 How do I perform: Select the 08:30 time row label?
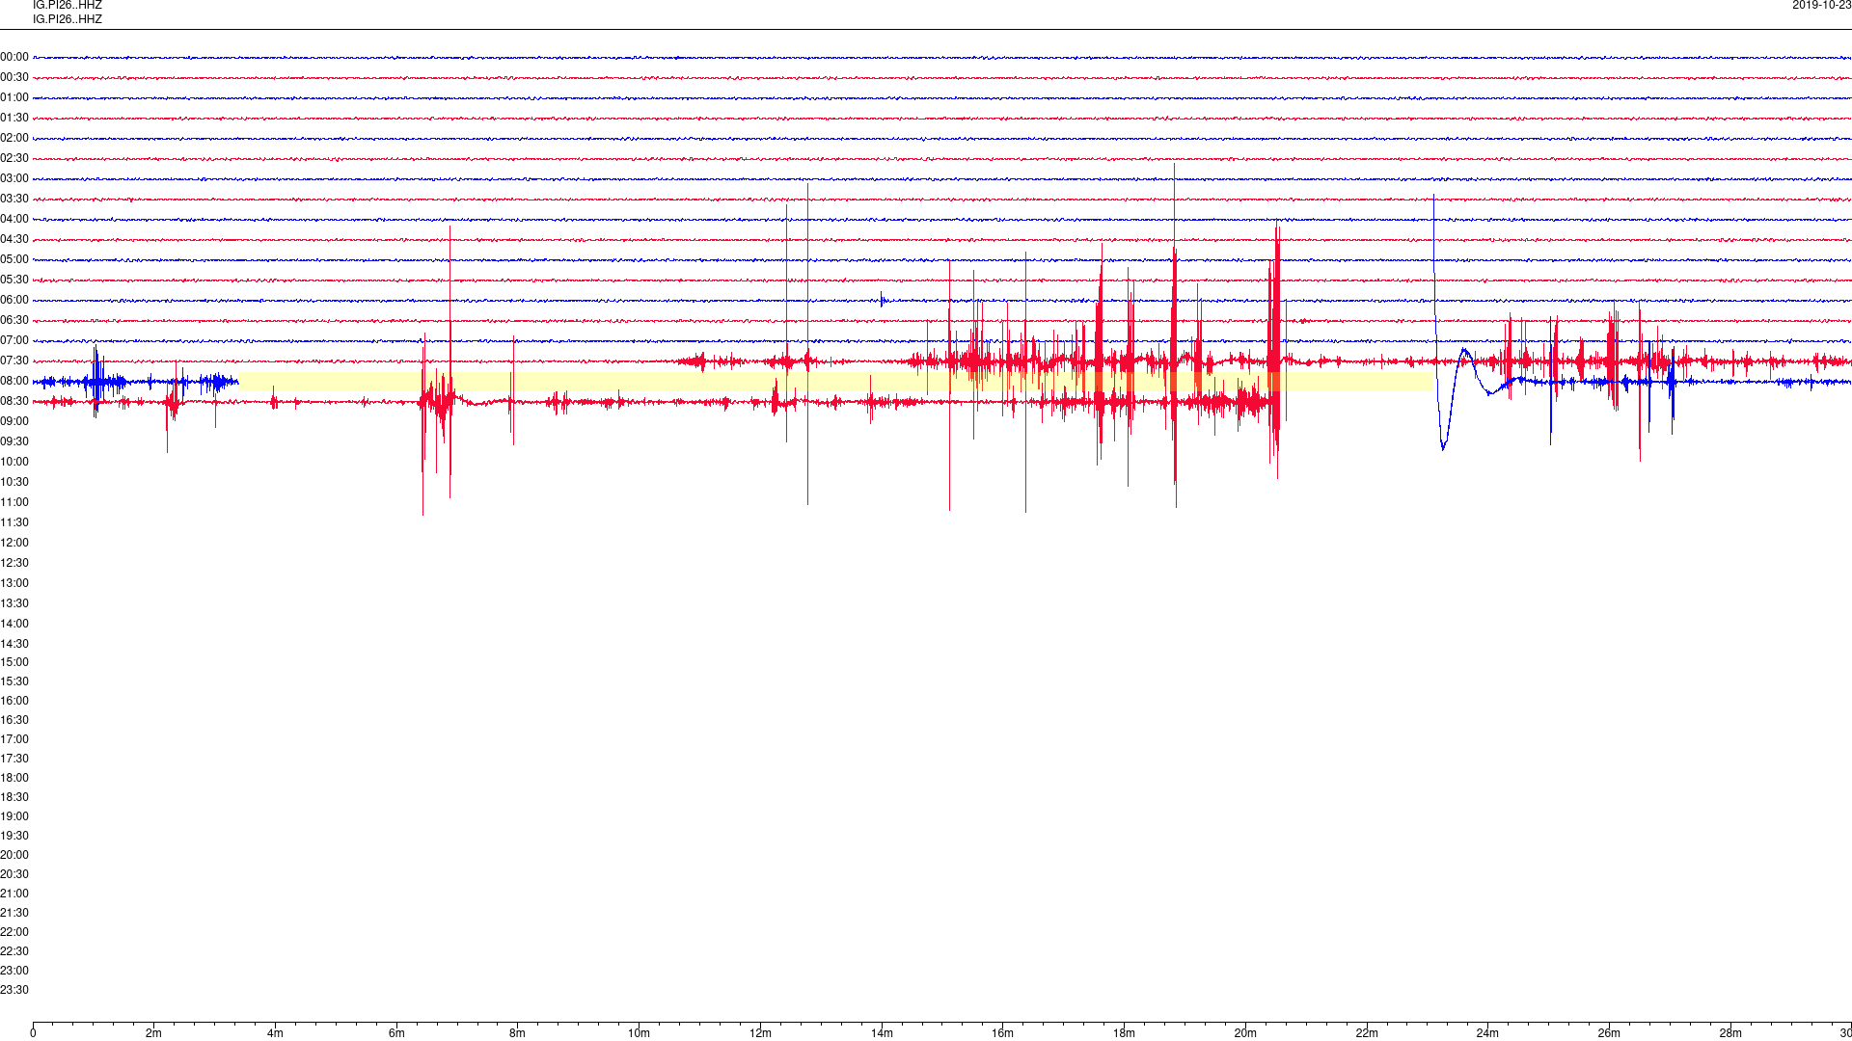[14, 401]
